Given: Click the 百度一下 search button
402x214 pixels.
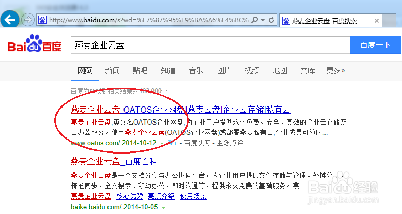Looking at the screenshot, I should [x=375, y=45].
